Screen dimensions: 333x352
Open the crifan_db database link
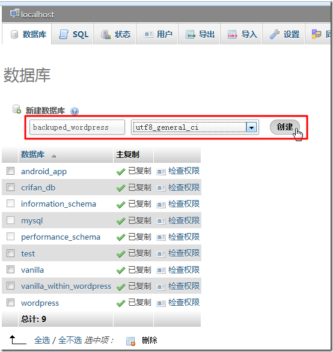38,187
